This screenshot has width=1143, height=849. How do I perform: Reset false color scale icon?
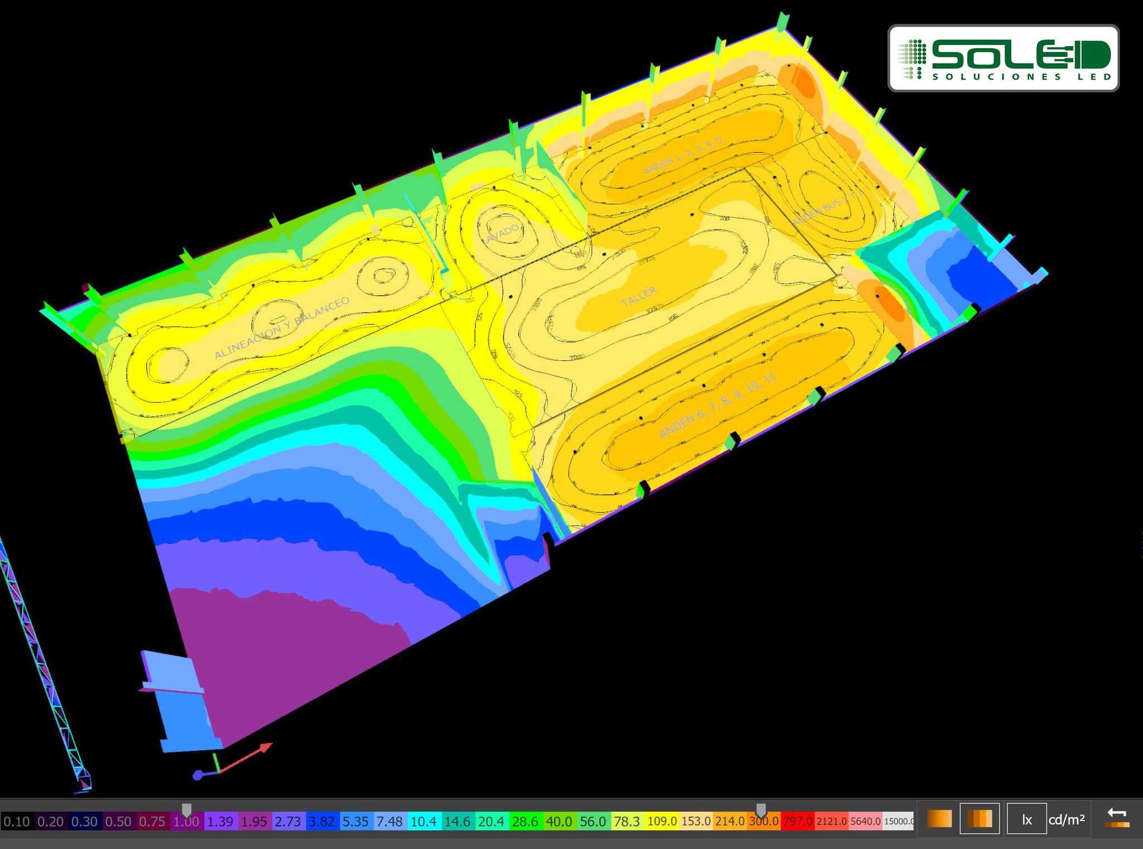[1117, 818]
